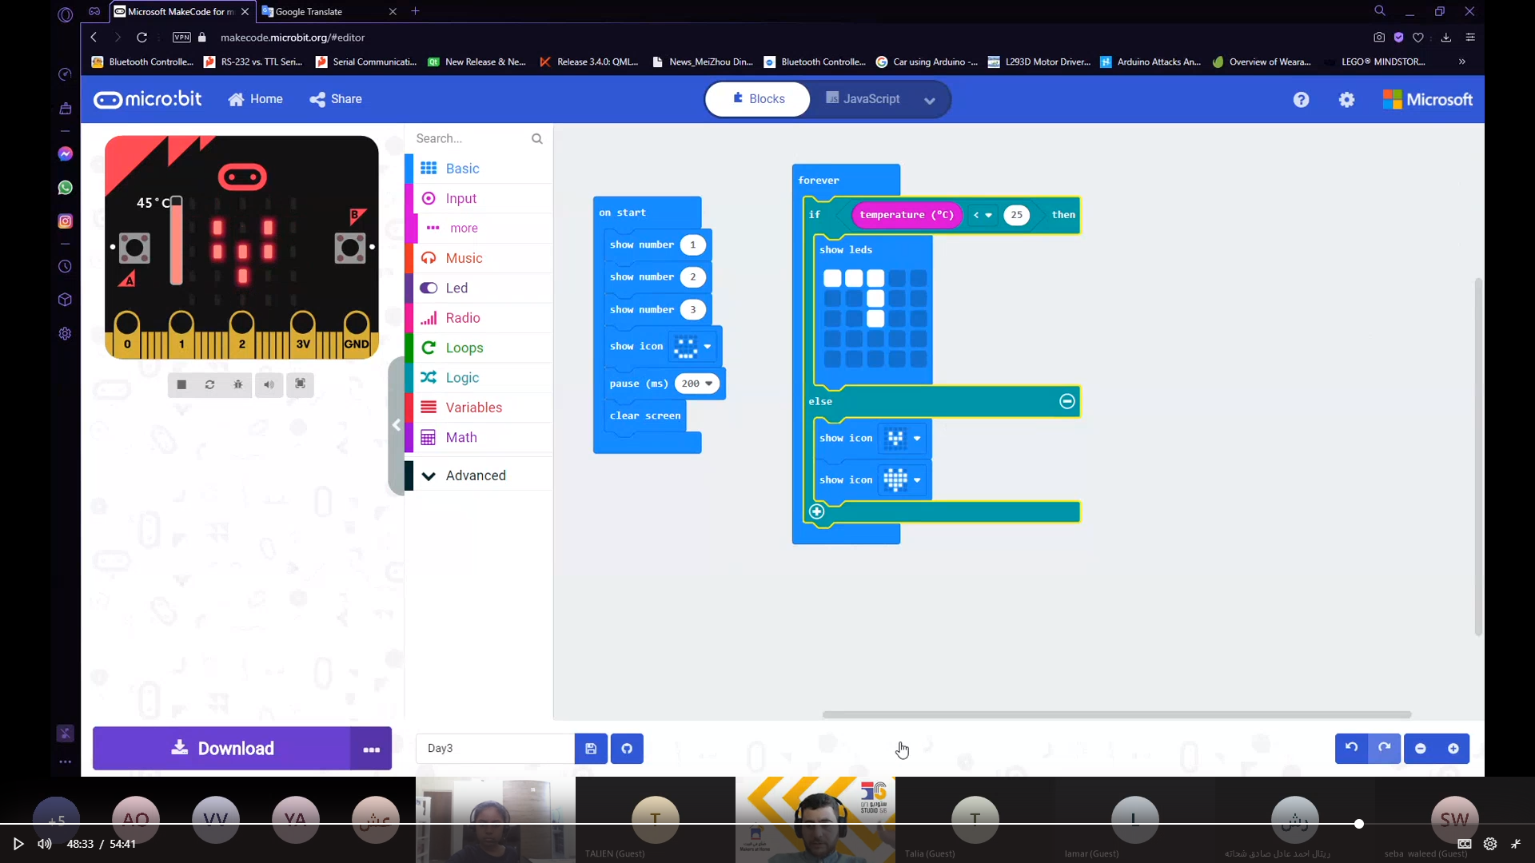Screen dimensions: 1535x863
Task: Turn off top-left LED in show leds
Action: (x=832, y=278)
